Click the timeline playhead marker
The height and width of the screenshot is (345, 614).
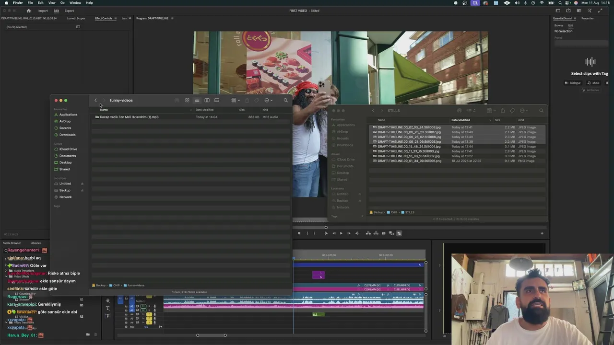coord(294,258)
